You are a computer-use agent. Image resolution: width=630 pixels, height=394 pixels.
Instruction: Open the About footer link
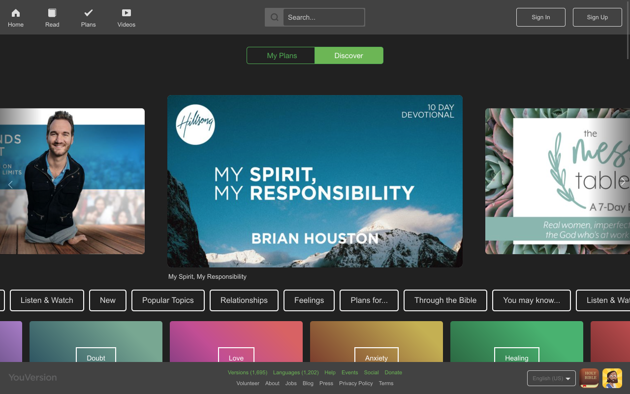[272, 384]
